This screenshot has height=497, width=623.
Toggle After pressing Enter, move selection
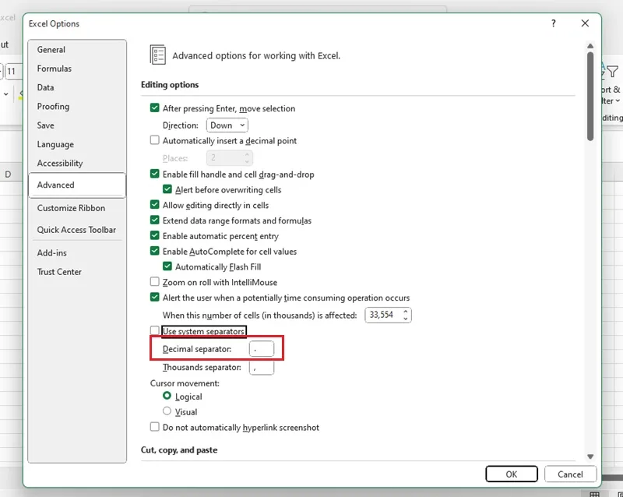[154, 108]
